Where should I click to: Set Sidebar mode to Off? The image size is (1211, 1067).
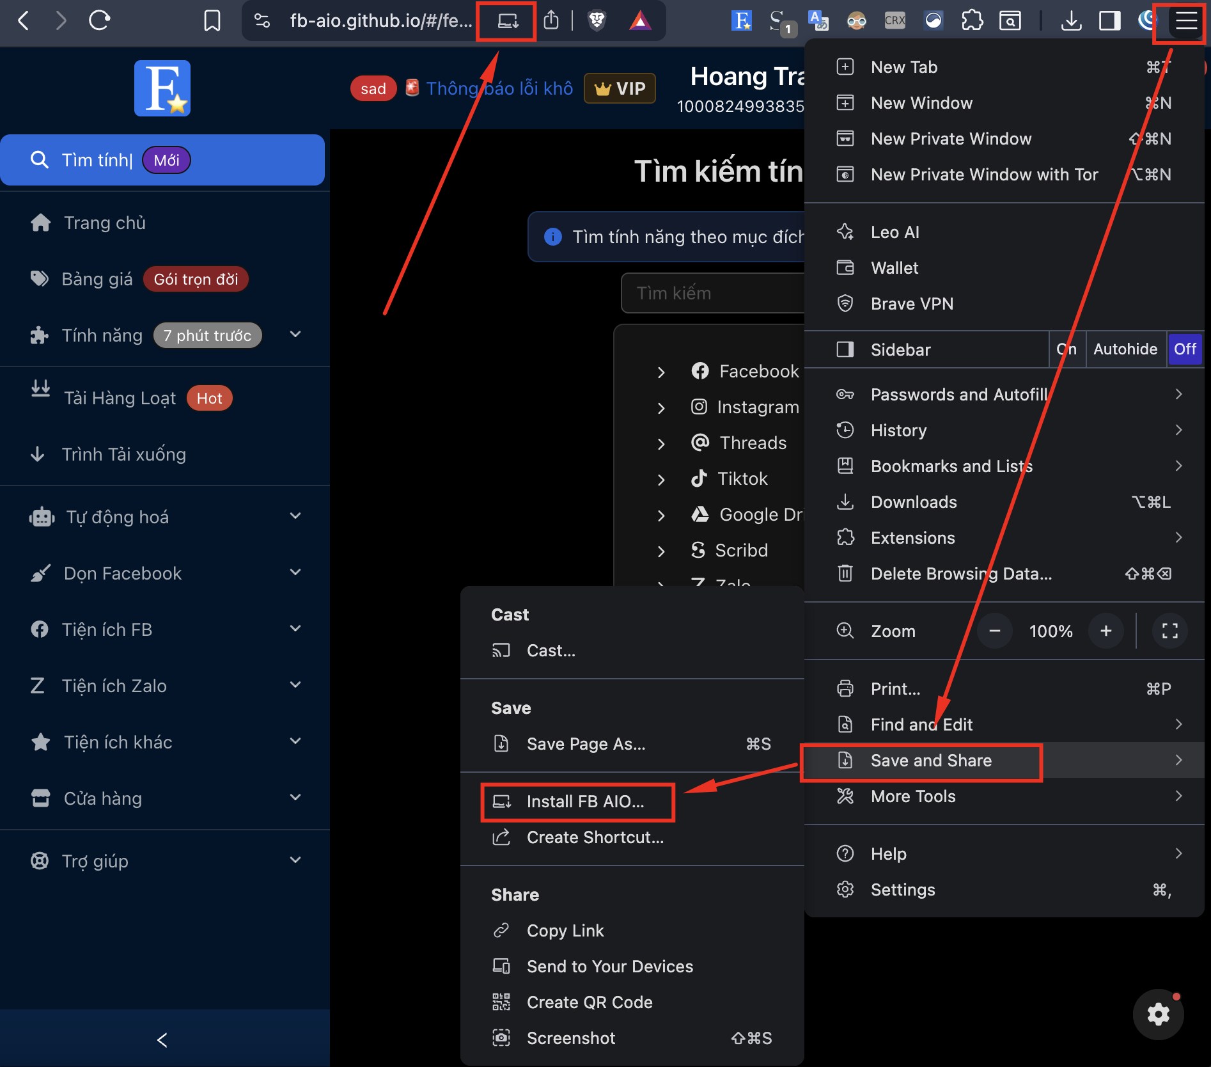click(x=1185, y=349)
